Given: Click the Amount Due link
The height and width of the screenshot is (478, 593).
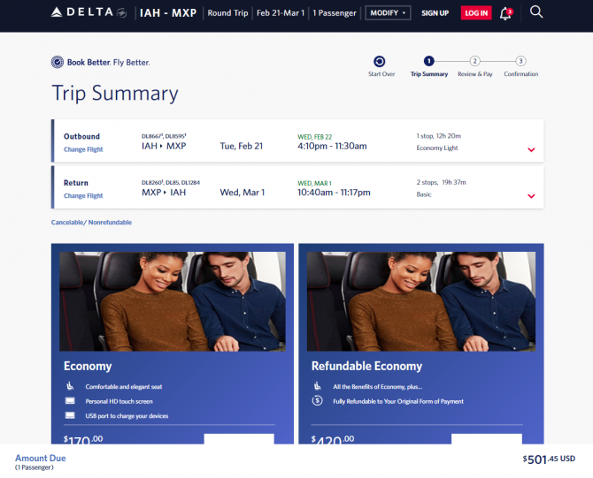Looking at the screenshot, I should pos(41,458).
